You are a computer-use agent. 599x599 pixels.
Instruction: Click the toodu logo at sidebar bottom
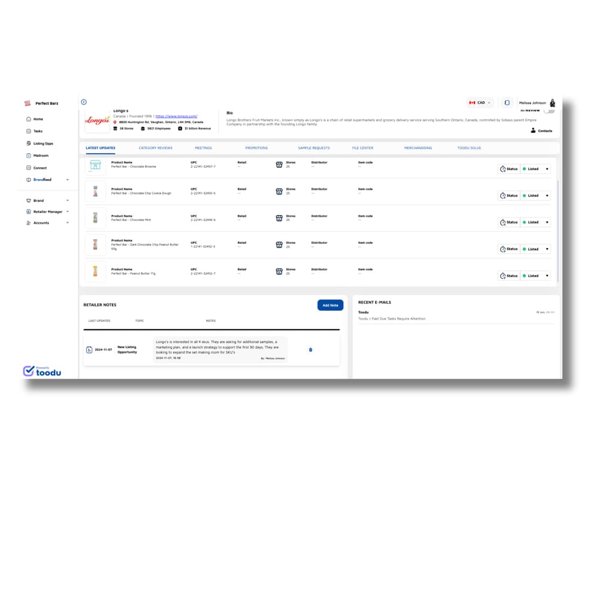[42, 371]
